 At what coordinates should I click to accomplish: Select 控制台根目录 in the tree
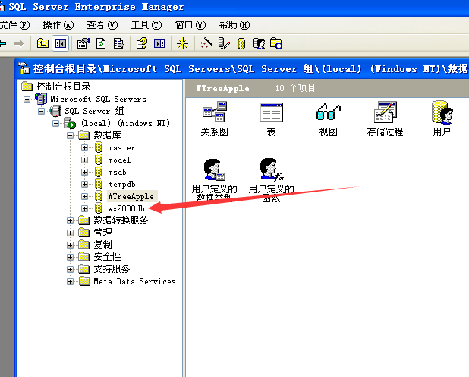[63, 87]
